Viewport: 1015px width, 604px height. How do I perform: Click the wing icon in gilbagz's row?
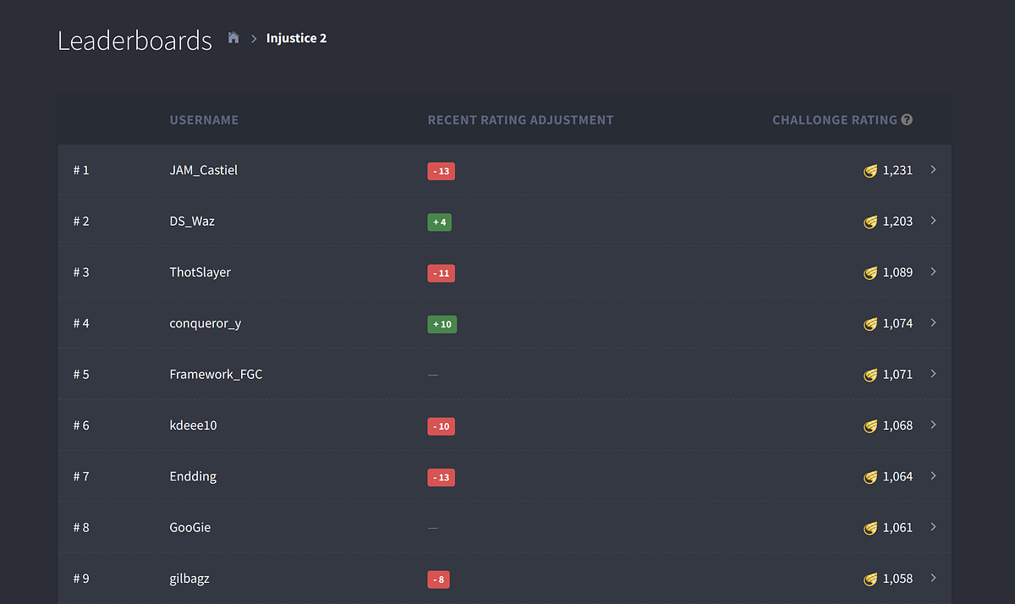pos(870,579)
